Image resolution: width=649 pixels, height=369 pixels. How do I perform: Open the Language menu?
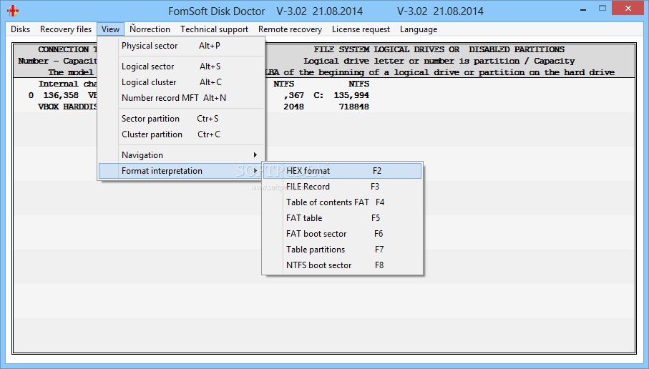click(x=419, y=29)
